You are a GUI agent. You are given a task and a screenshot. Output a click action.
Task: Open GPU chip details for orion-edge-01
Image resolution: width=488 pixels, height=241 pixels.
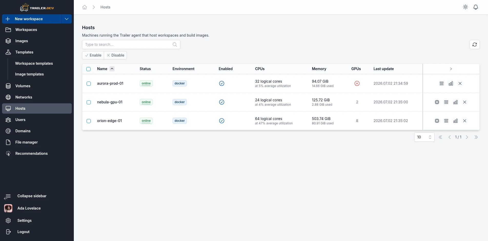pos(437,121)
